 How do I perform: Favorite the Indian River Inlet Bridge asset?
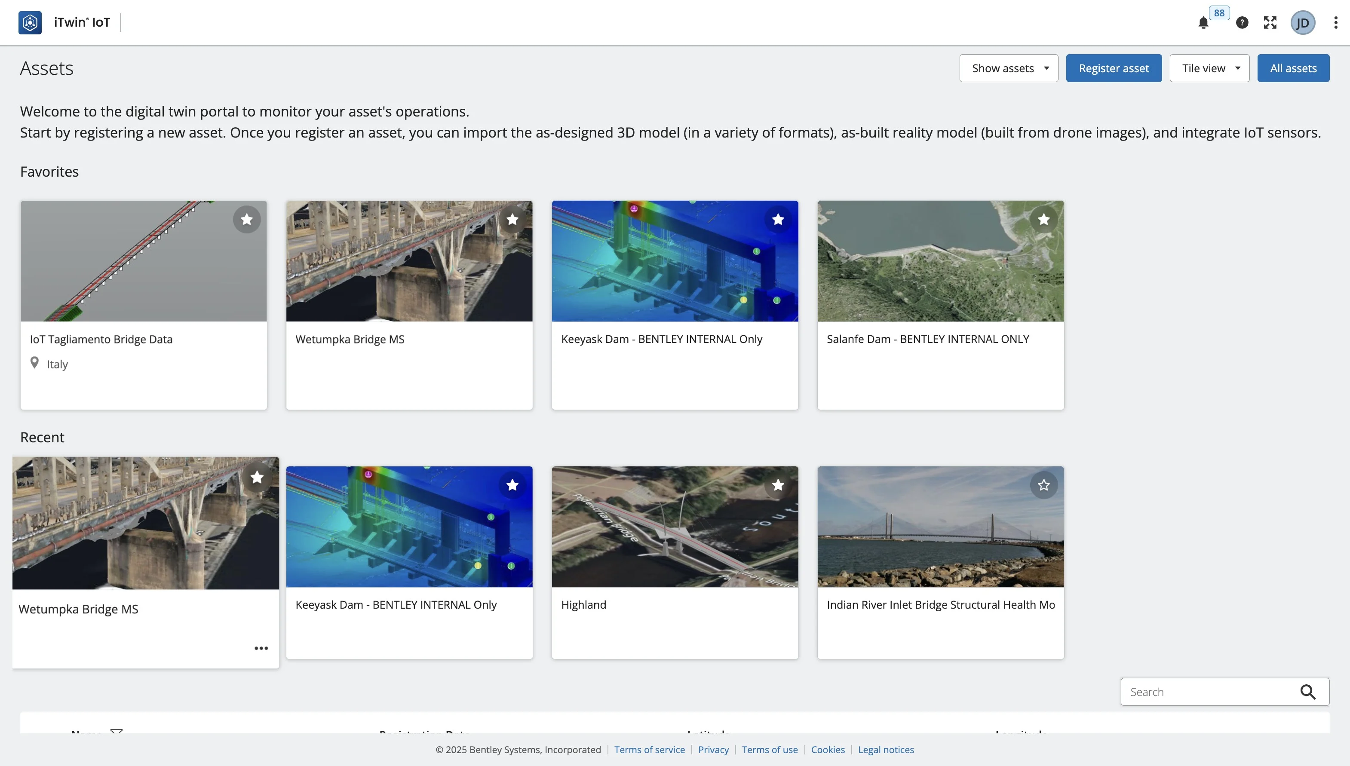(x=1044, y=485)
